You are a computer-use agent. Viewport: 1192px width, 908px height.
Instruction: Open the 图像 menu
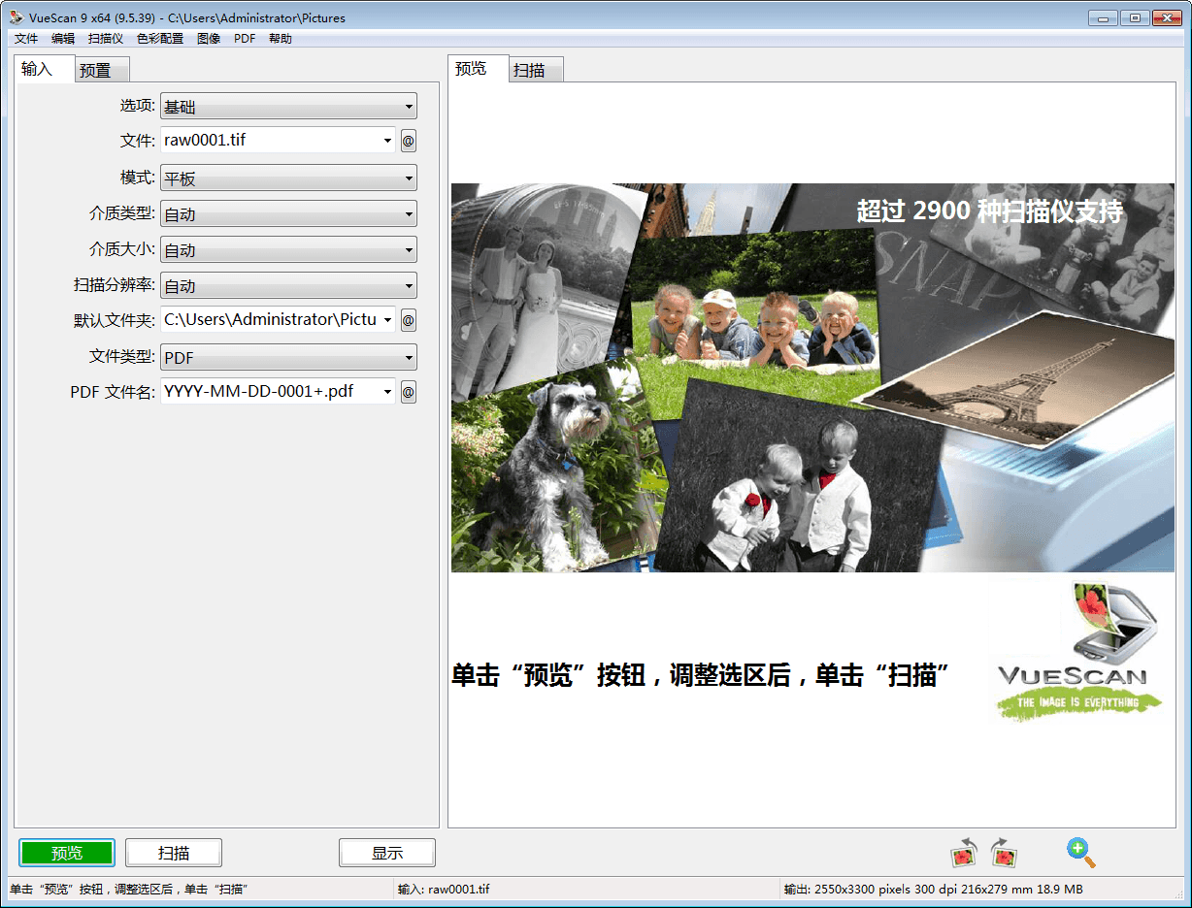click(x=209, y=38)
